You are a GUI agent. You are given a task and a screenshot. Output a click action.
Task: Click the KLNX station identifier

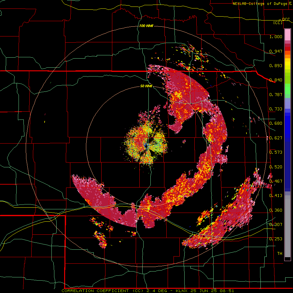click(182, 291)
